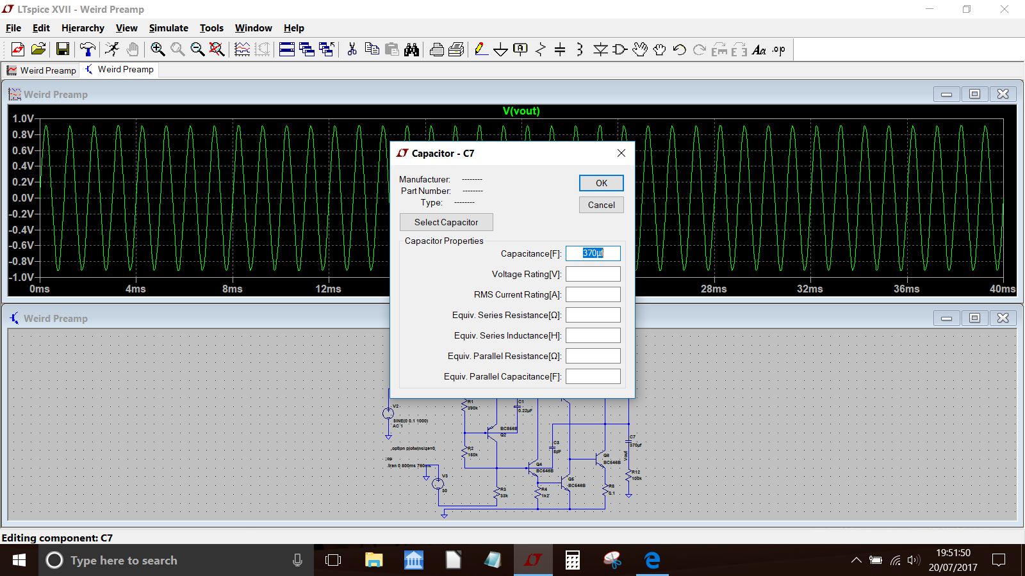1025x576 pixels.
Task: Open a file with the folder icon
Action: [38, 49]
